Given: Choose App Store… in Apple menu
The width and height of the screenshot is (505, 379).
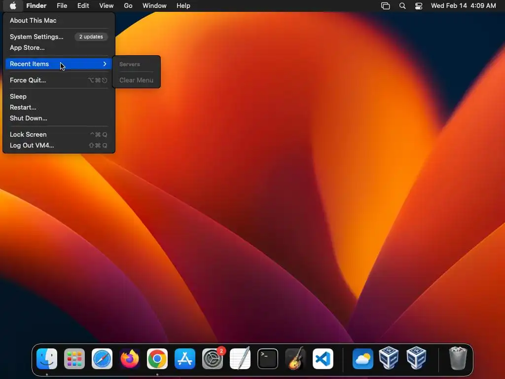Looking at the screenshot, I should tap(59, 48).
